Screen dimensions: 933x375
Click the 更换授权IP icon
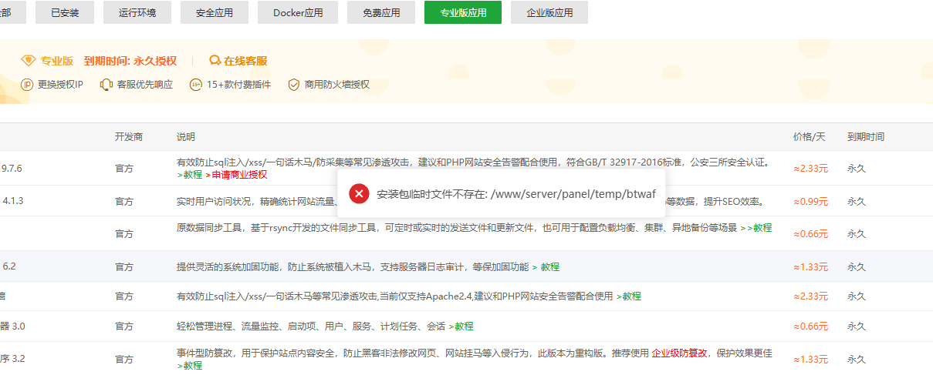(28, 85)
